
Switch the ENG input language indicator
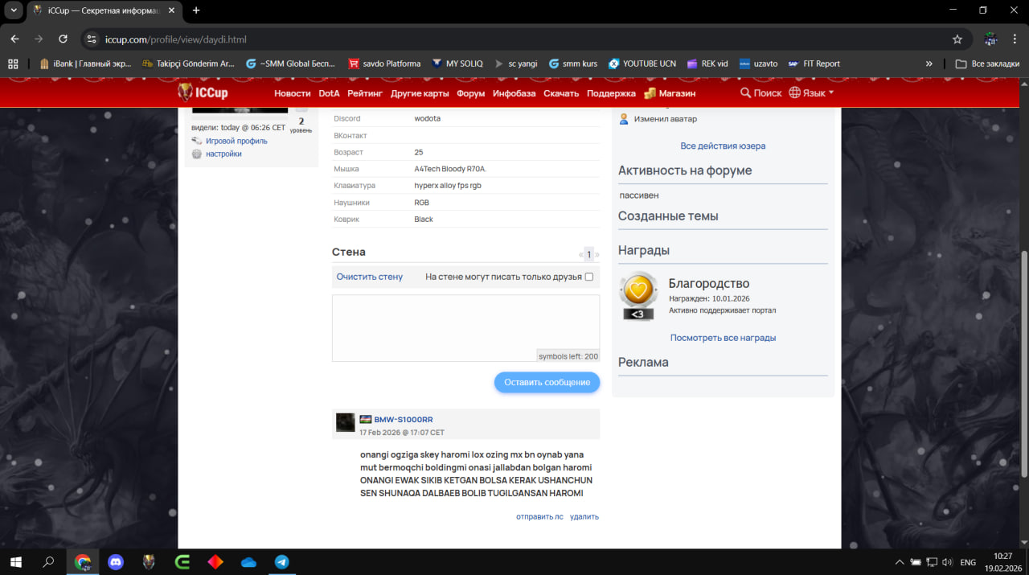tap(968, 562)
